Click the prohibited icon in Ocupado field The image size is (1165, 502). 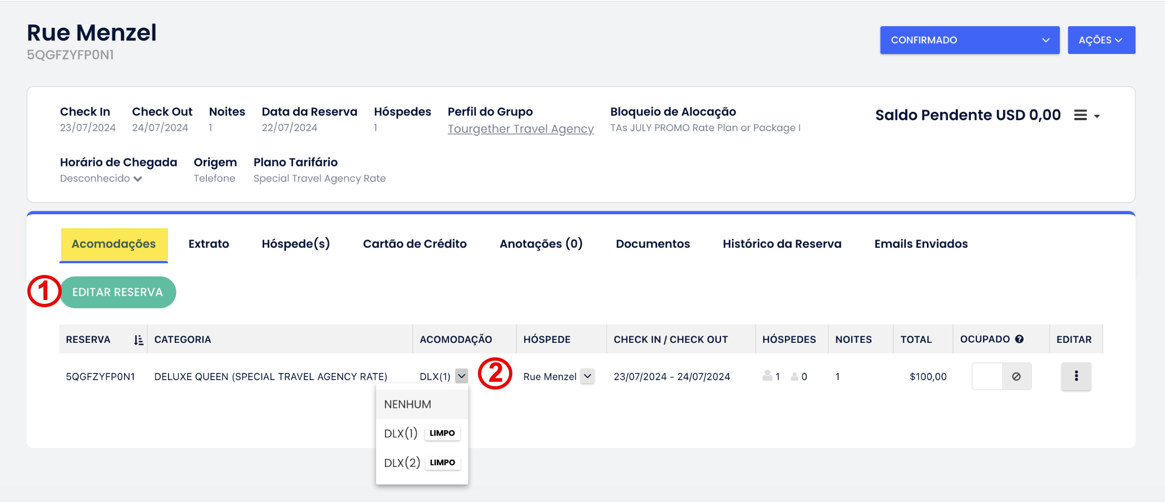coord(1016,377)
